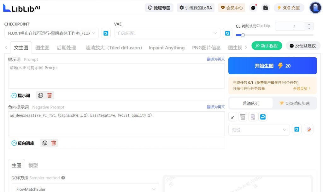Click the user avatar icon
Viewport: 323px width, 192px height.
(315, 8)
